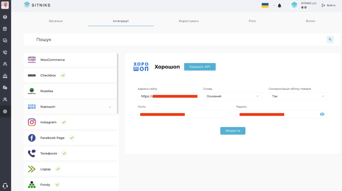
Task: Switch to the Інтеграції tab
Action: (x=121, y=21)
